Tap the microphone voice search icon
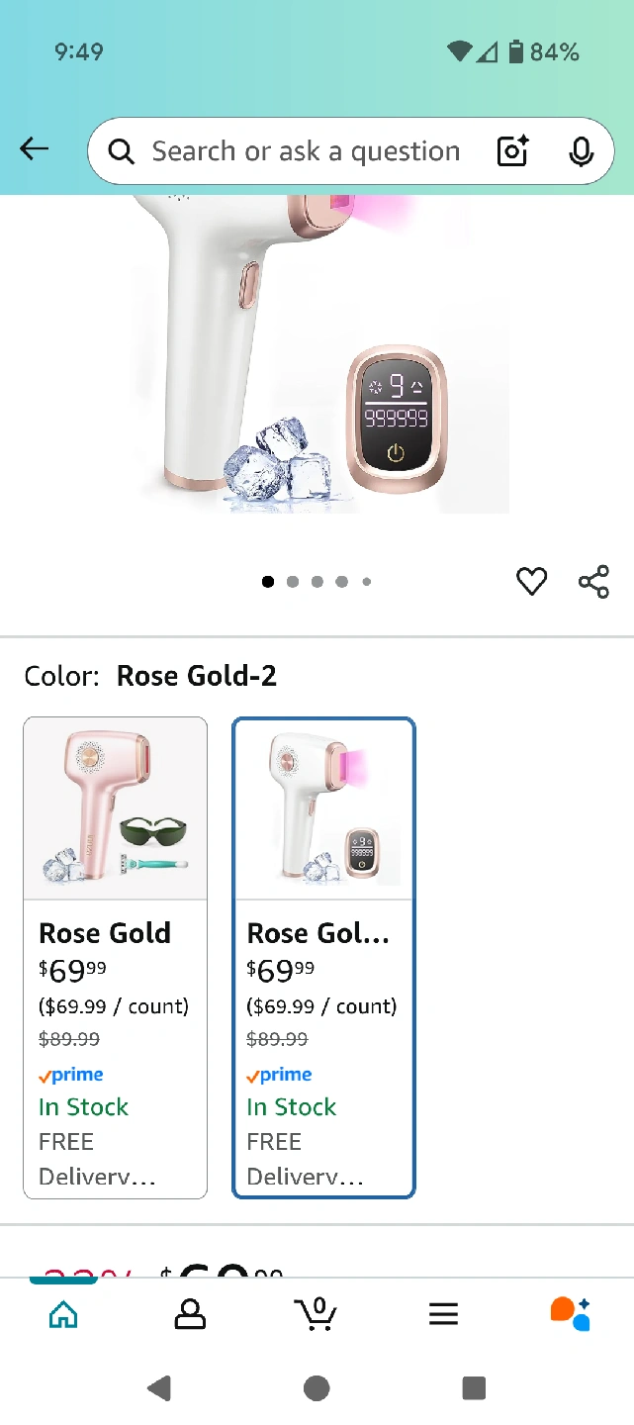Screen dimensions: 634x1425 581,151
